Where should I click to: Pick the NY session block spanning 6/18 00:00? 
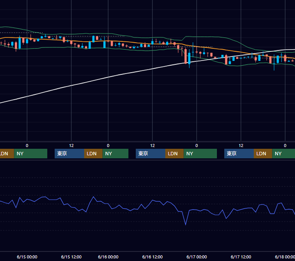(284, 154)
